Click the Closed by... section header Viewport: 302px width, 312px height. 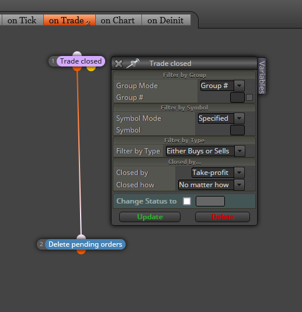pos(185,162)
